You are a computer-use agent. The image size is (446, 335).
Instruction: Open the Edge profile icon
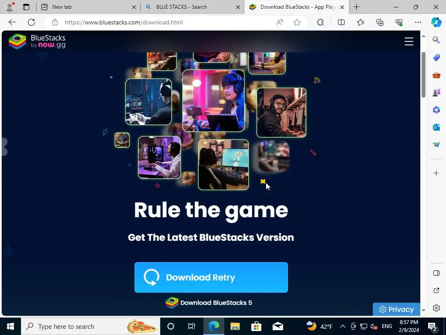[10, 7]
